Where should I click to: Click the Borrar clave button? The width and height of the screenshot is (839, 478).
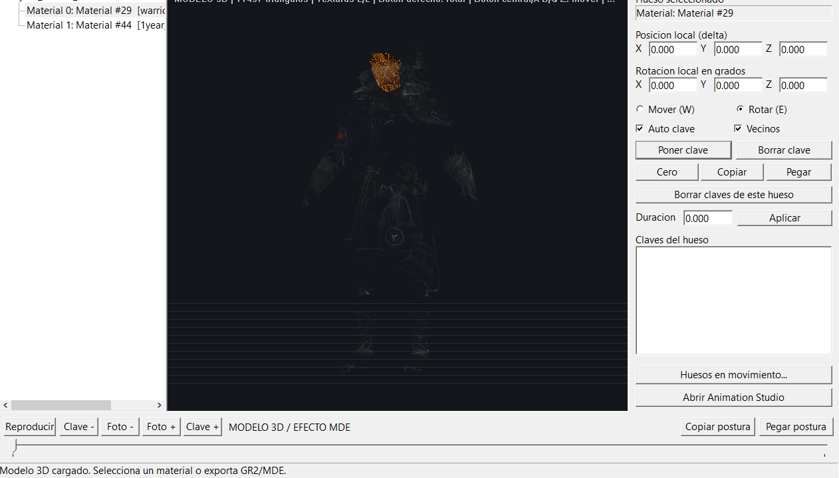coord(784,150)
